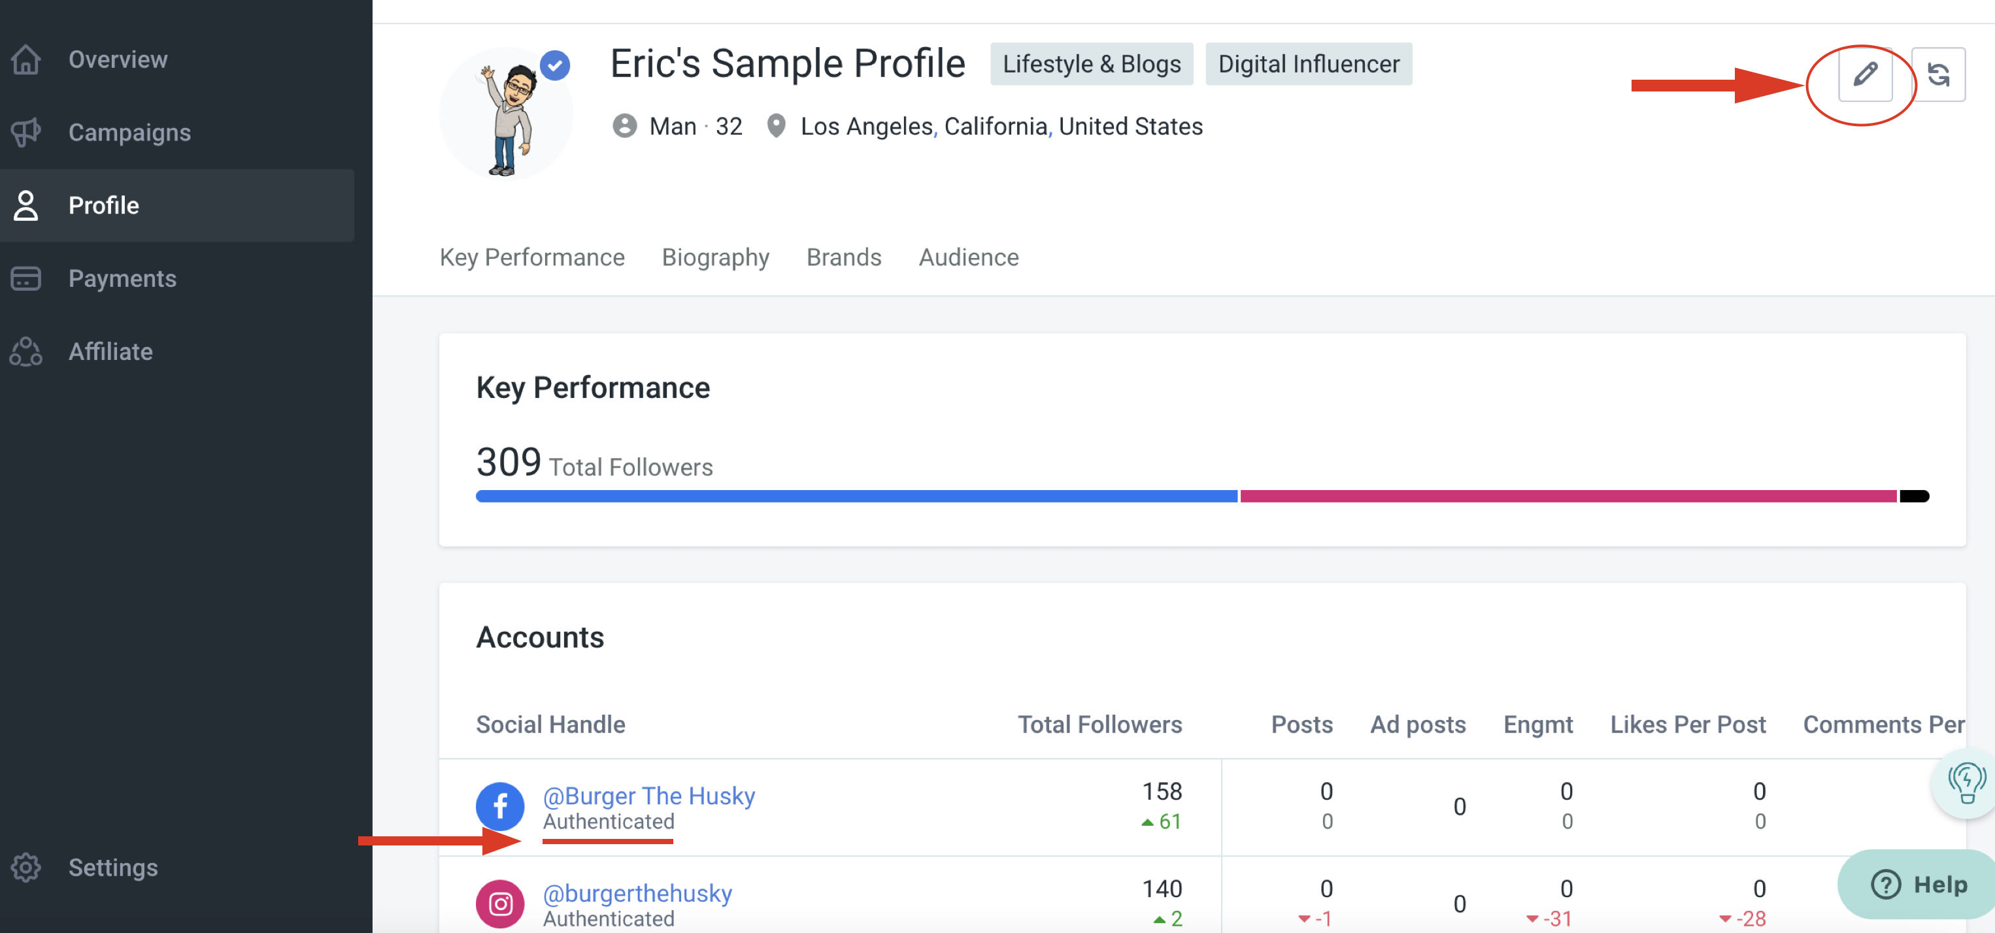Switch to the Biography tab
Viewport: 1995px width, 933px height.
click(715, 257)
